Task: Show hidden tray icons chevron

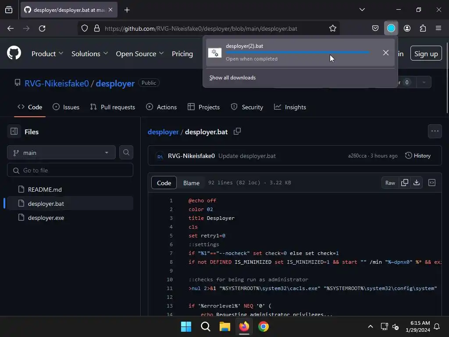Action: pos(370,326)
